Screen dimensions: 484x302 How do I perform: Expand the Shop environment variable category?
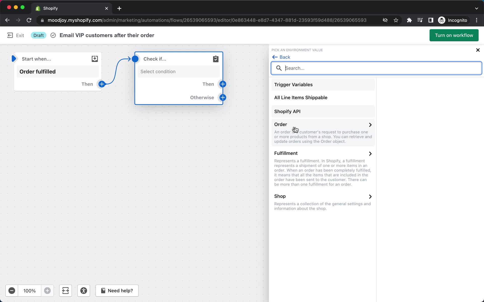370,196
